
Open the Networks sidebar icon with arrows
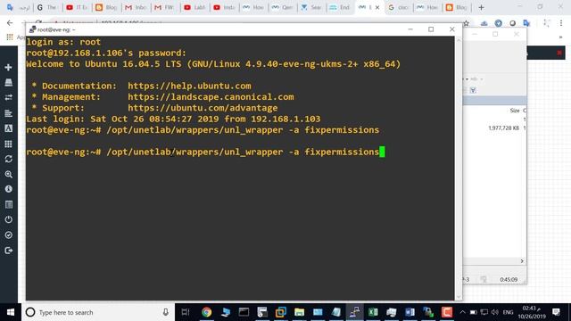(x=8, y=97)
